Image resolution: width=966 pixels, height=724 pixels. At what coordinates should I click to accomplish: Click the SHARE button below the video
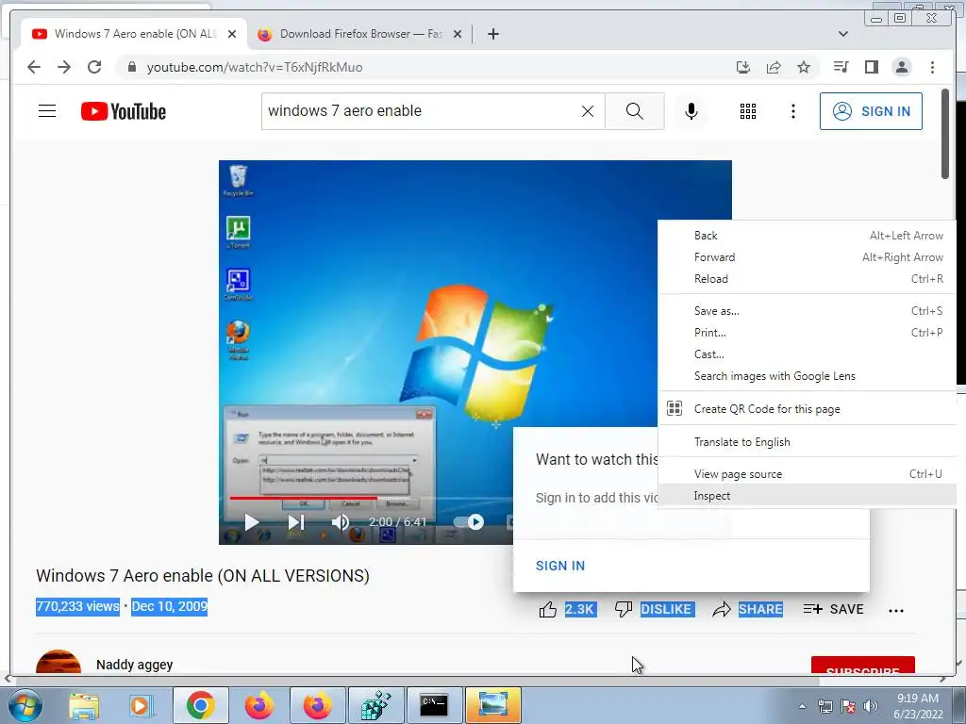[x=747, y=610]
